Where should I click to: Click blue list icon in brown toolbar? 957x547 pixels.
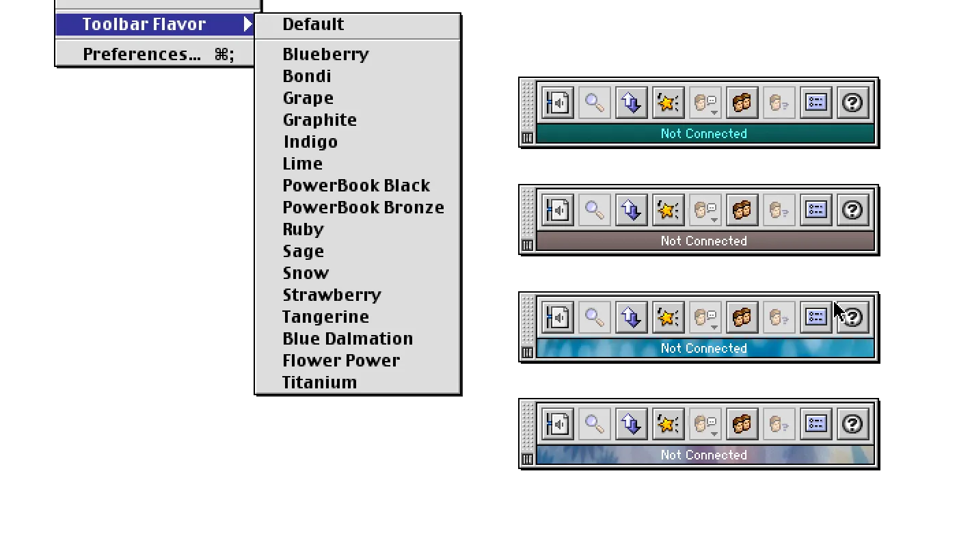click(816, 211)
